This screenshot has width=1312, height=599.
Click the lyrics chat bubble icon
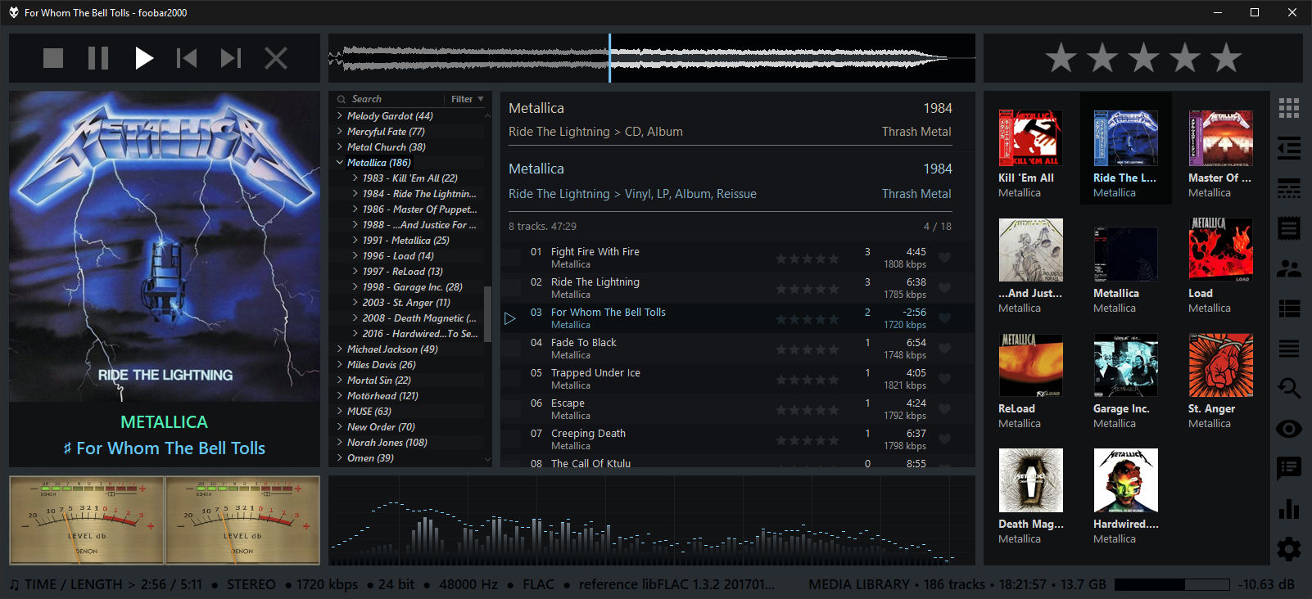click(1288, 468)
